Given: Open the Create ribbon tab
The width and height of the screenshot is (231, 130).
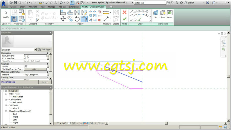Looking at the screenshot, I should pos(13,7).
